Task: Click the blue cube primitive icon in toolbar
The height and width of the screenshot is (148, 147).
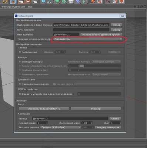Action: click(x=43, y=1)
